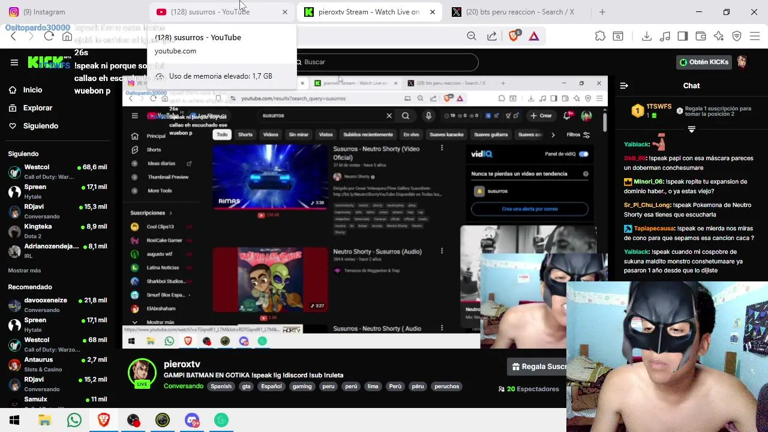The height and width of the screenshot is (432, 768).
Task: Open the Brave Rewards triangle icon
Action: click(534, 37)
